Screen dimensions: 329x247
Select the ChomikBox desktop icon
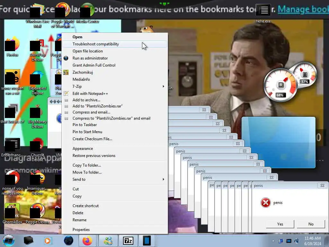tap(13, 213)
